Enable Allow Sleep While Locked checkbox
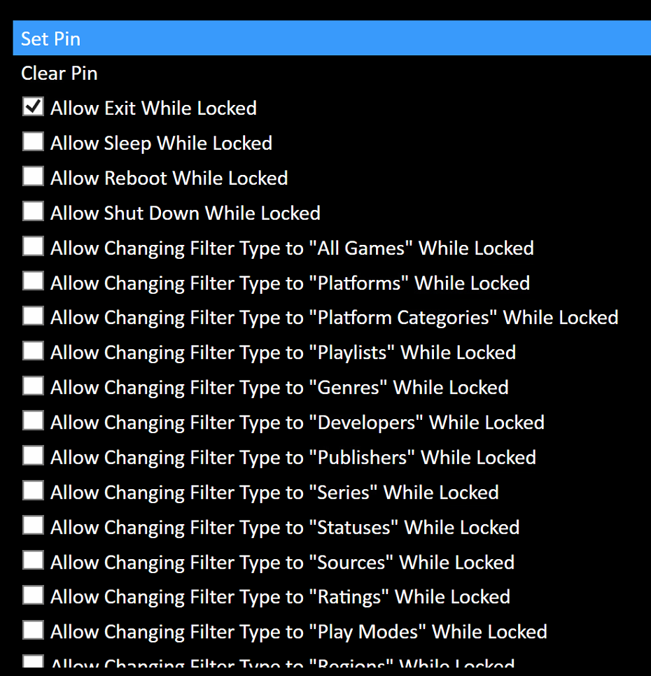The height and width of the screenshot is (676, 651). pos(33,142)
